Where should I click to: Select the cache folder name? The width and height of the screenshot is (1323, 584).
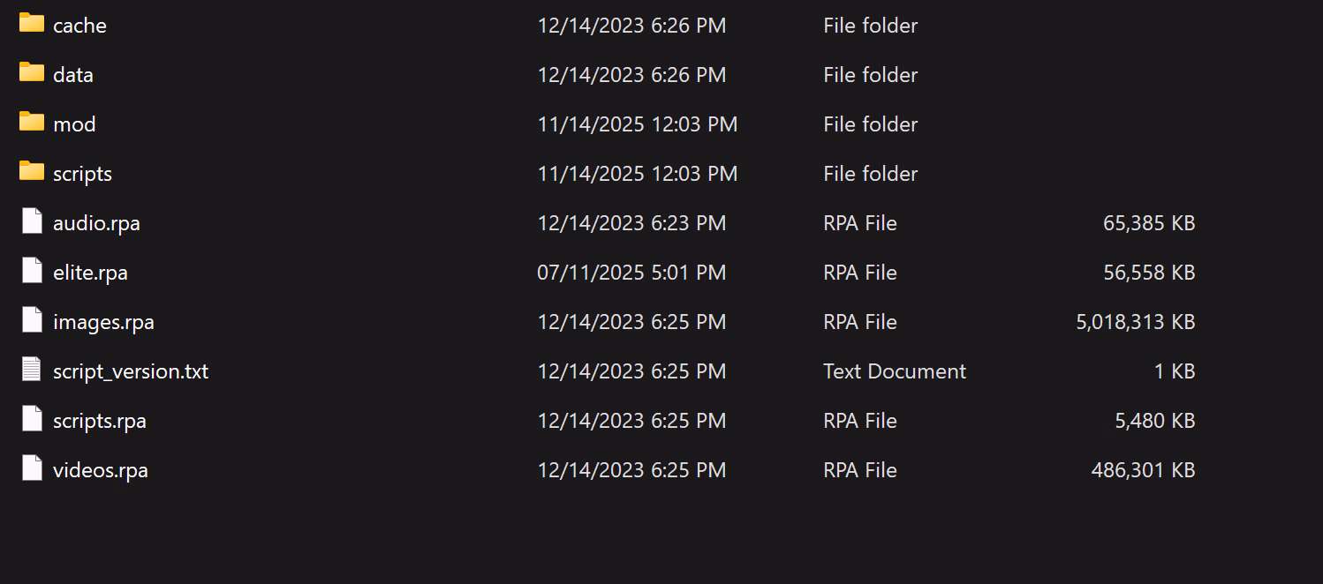pyautogui.click(x=79, y=26)
